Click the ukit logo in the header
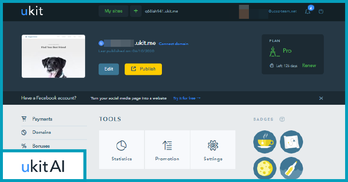 coord(32,11)
